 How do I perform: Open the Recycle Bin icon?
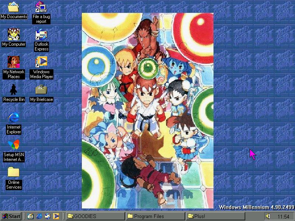[14, 90]
